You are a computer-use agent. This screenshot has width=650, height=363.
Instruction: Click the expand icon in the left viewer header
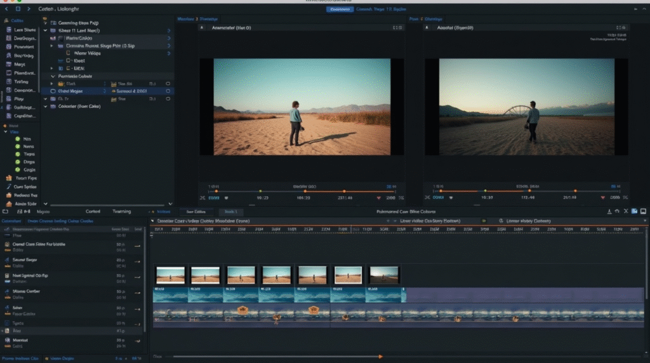tap(397, 28)
